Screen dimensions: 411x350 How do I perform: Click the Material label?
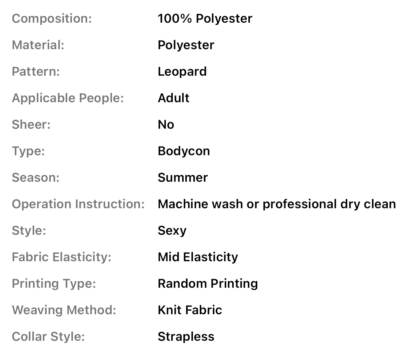(x=38, y=45)
